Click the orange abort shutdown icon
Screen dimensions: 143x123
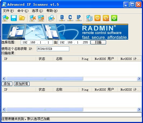(106, 18)
